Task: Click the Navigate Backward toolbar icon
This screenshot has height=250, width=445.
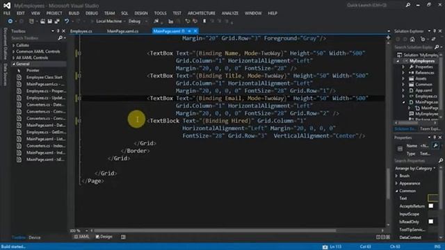Action: (x=10, y=22)
